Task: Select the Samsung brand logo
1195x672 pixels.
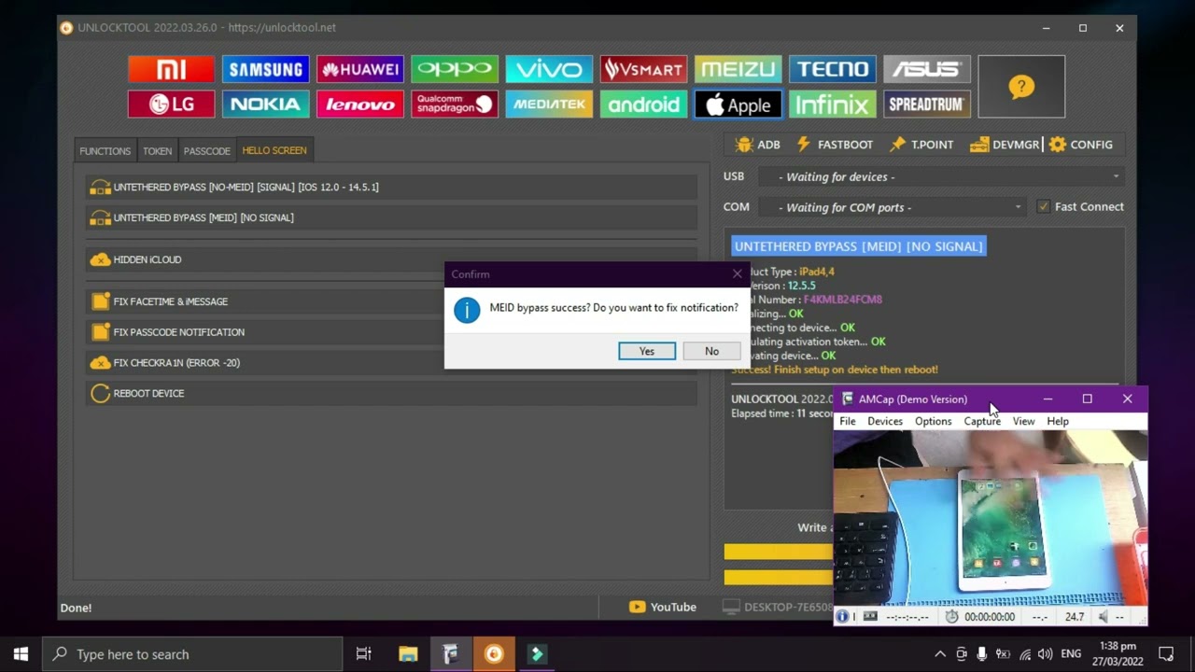Action: pos(265,69)
